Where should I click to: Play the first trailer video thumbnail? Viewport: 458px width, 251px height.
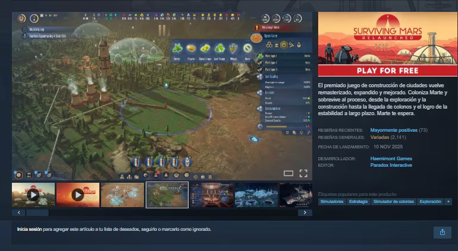tap(33, 195)
